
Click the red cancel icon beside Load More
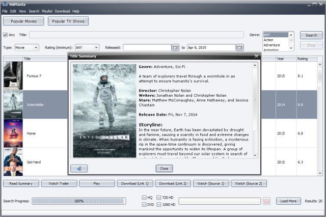[266, 201]
